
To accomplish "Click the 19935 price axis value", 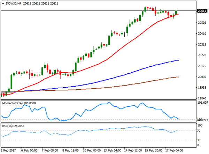I will pyautogui.click(x=202, y=88).
